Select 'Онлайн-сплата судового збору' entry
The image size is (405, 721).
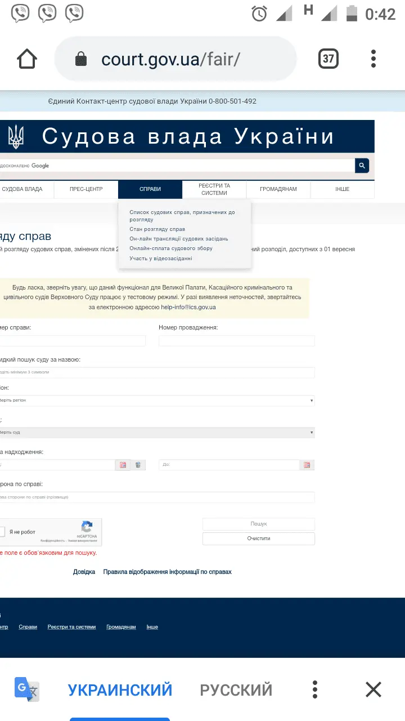(x=170, y=248)
